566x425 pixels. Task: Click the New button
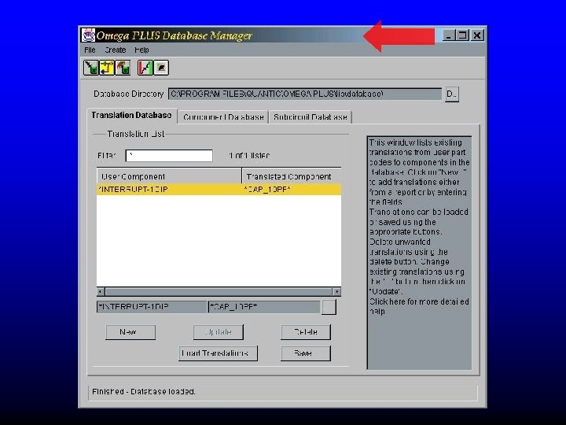point(130,332)
